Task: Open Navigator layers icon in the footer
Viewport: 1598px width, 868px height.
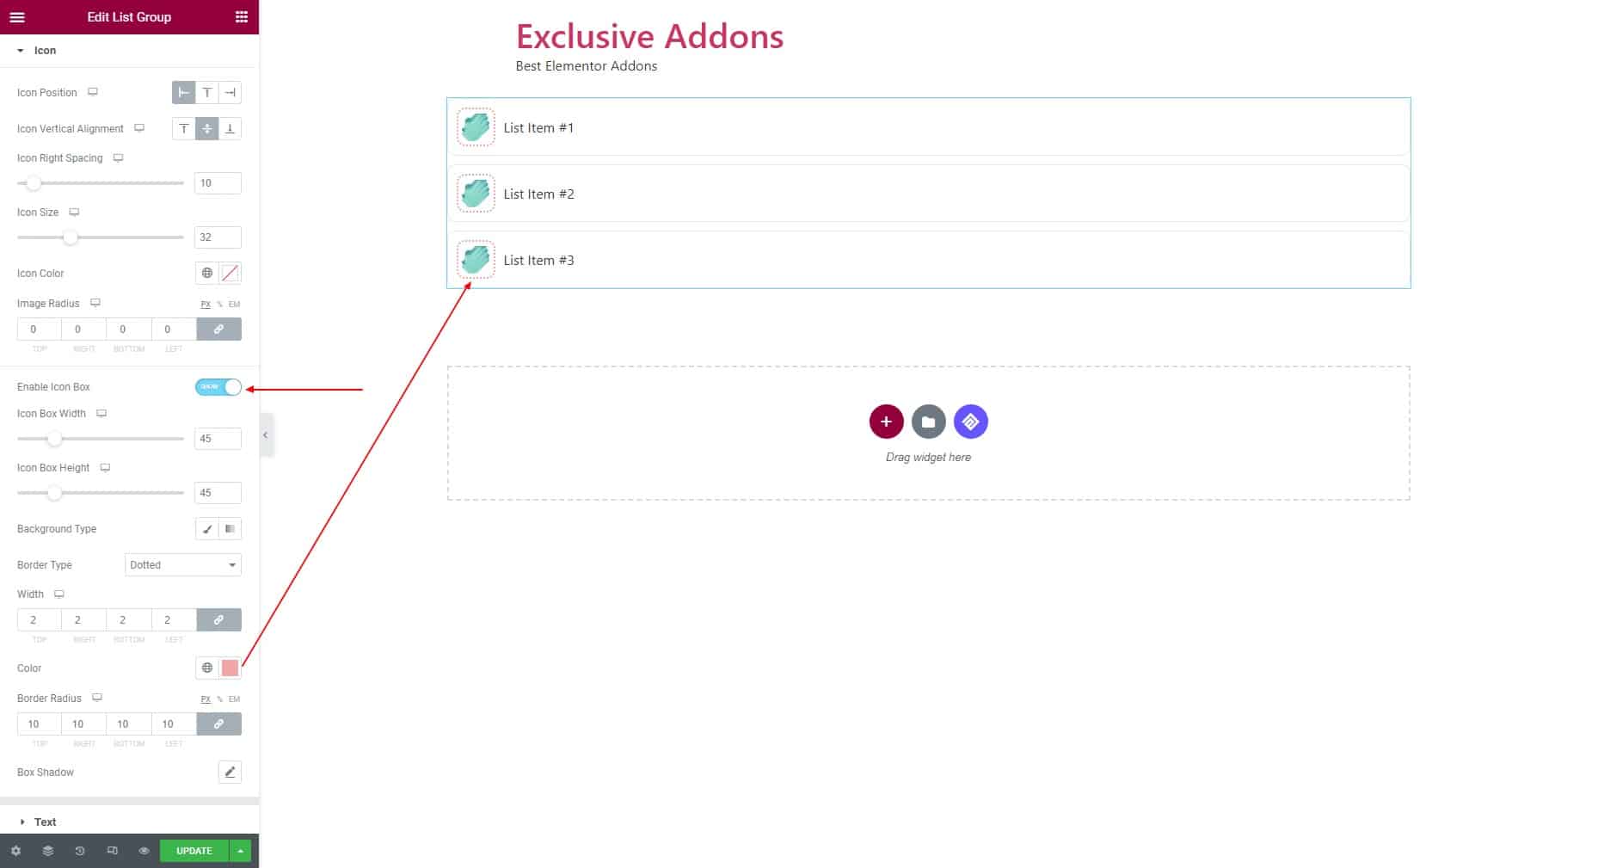Action: 48,851
